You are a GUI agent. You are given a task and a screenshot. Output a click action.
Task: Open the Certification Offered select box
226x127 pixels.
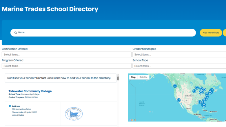[x=66, y=54]
